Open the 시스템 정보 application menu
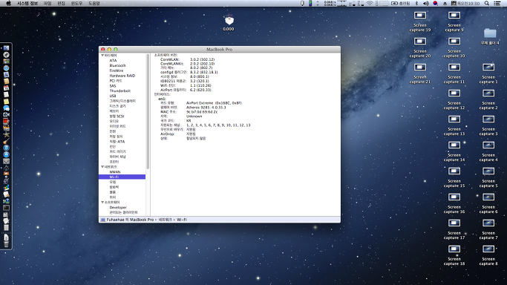The width and height of the screenshot is (507, 285). coord(27,3)
